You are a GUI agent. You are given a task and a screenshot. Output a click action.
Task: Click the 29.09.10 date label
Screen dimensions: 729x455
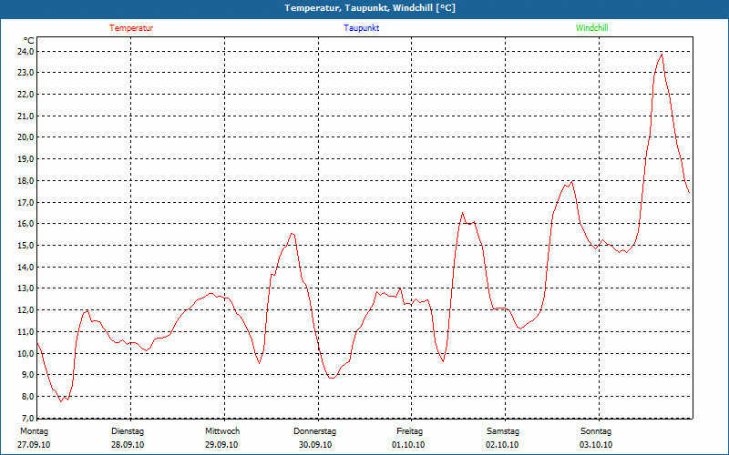pyautogui.click(x=221, y=445)
